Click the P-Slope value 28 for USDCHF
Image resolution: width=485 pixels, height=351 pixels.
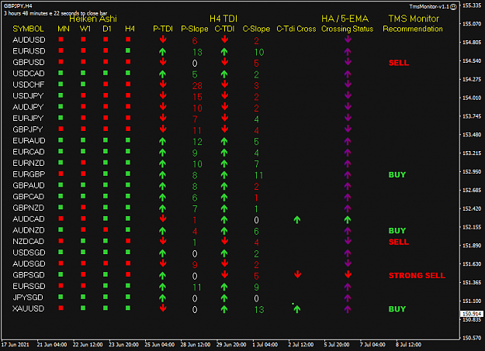(197, 85)
